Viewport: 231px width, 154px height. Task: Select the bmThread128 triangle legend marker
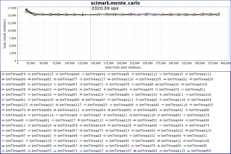tap(27, 141)
